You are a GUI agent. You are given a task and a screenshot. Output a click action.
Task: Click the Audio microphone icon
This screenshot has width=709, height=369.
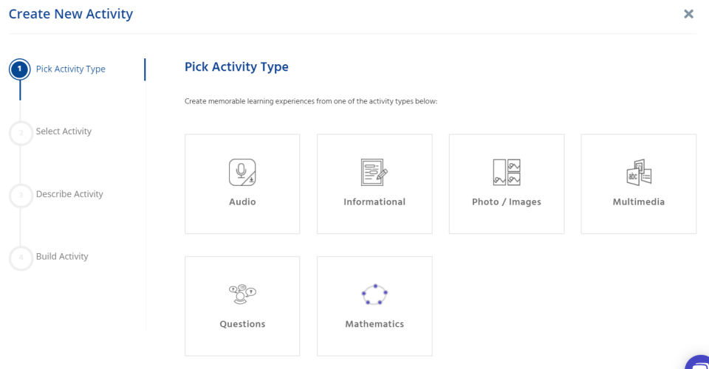point(242,172)
